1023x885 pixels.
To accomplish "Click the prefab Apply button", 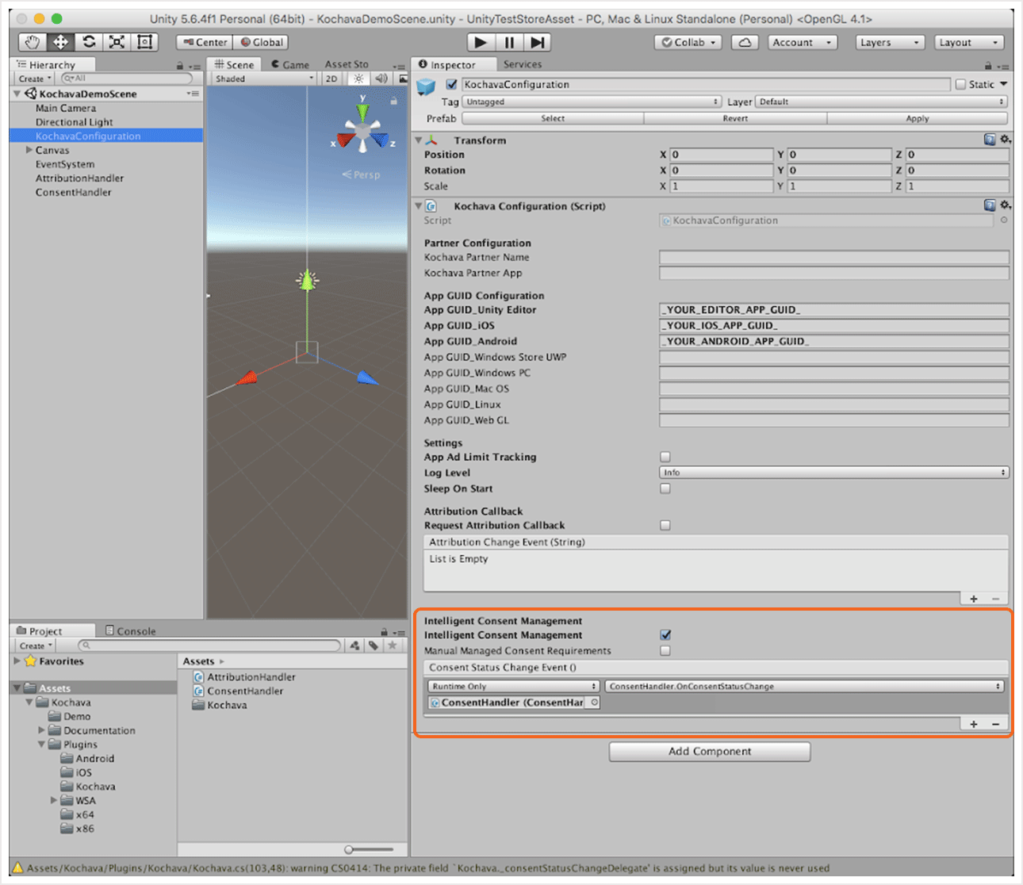I will pos(918,118).
